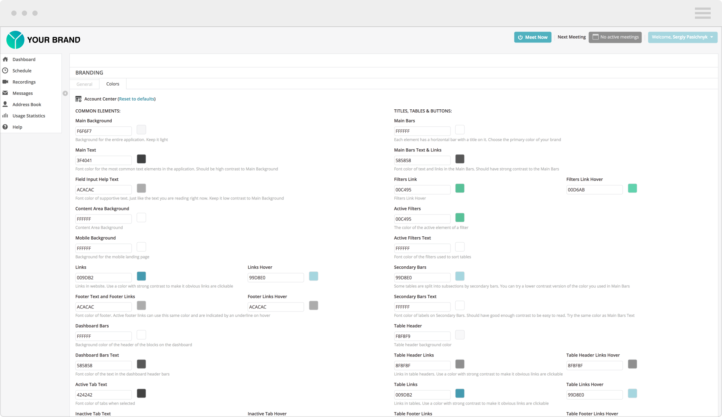722x417 pixels.
Task: Click the Table Header color swatch
Action: pyautogui.click(x=460, y=335)
